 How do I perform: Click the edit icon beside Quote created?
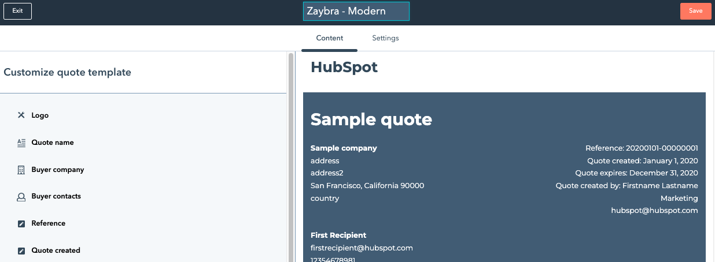[x=21, y=251]
